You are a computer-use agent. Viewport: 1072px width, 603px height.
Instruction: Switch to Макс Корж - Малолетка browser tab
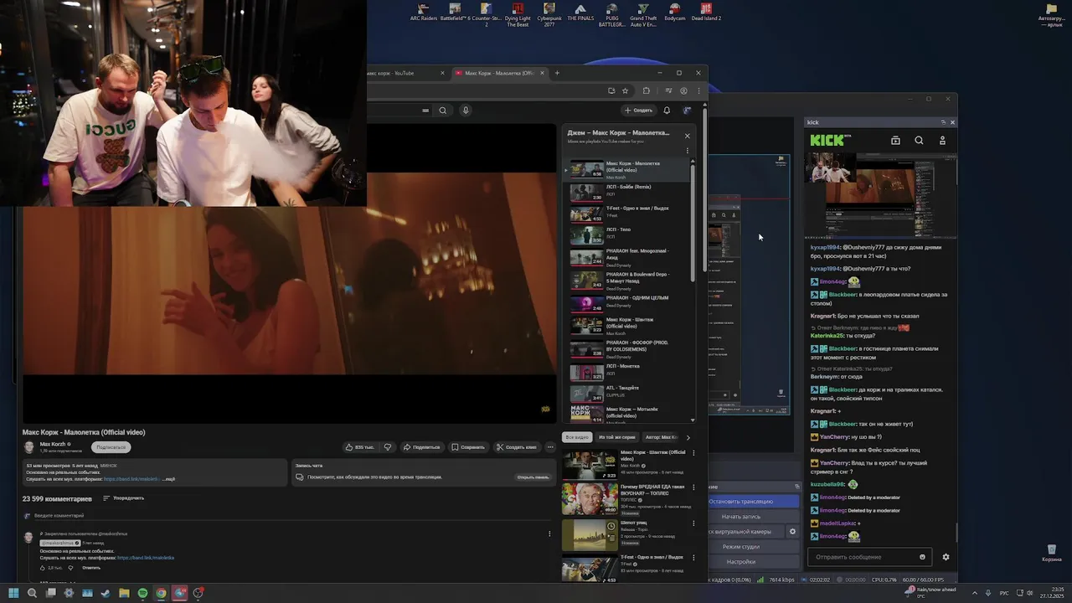(x=499, y=73)
